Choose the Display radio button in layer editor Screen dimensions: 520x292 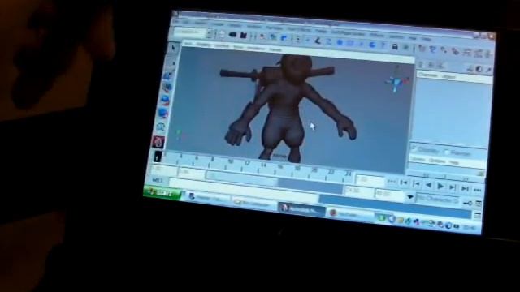click(414, 149)
